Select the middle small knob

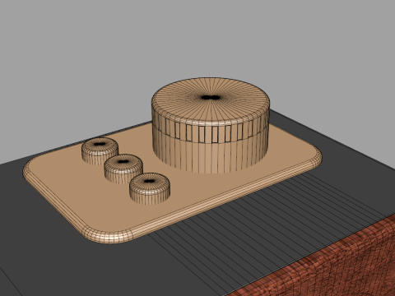pyautogui.click(x=123, y=169)
